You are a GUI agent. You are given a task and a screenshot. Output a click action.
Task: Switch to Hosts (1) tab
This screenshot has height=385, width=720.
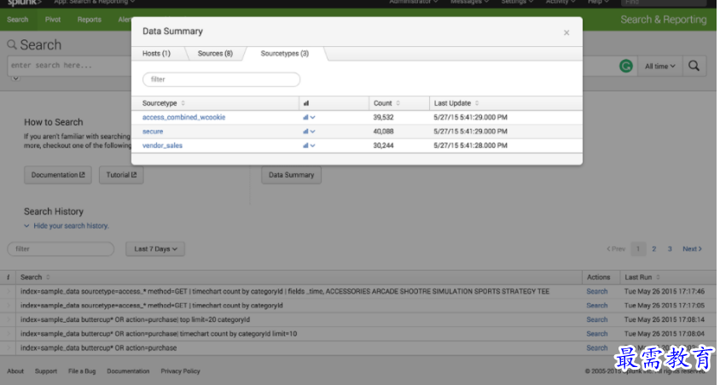156,53
